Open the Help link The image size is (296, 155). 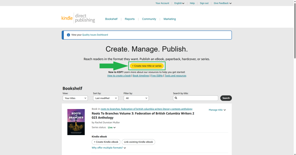[x=192, y=3]
